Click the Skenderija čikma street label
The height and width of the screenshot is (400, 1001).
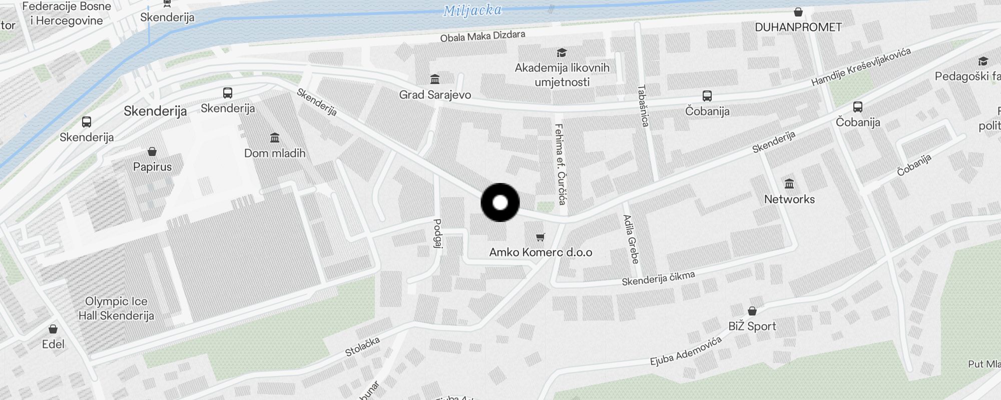click(x=658, y=278)
